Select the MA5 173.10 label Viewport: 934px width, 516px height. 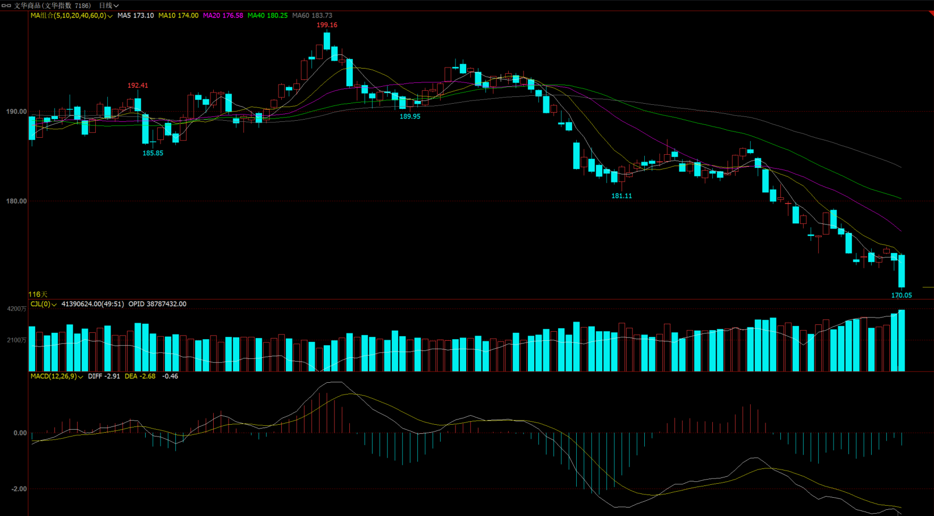pyautogui.click(x=136, y=16)
